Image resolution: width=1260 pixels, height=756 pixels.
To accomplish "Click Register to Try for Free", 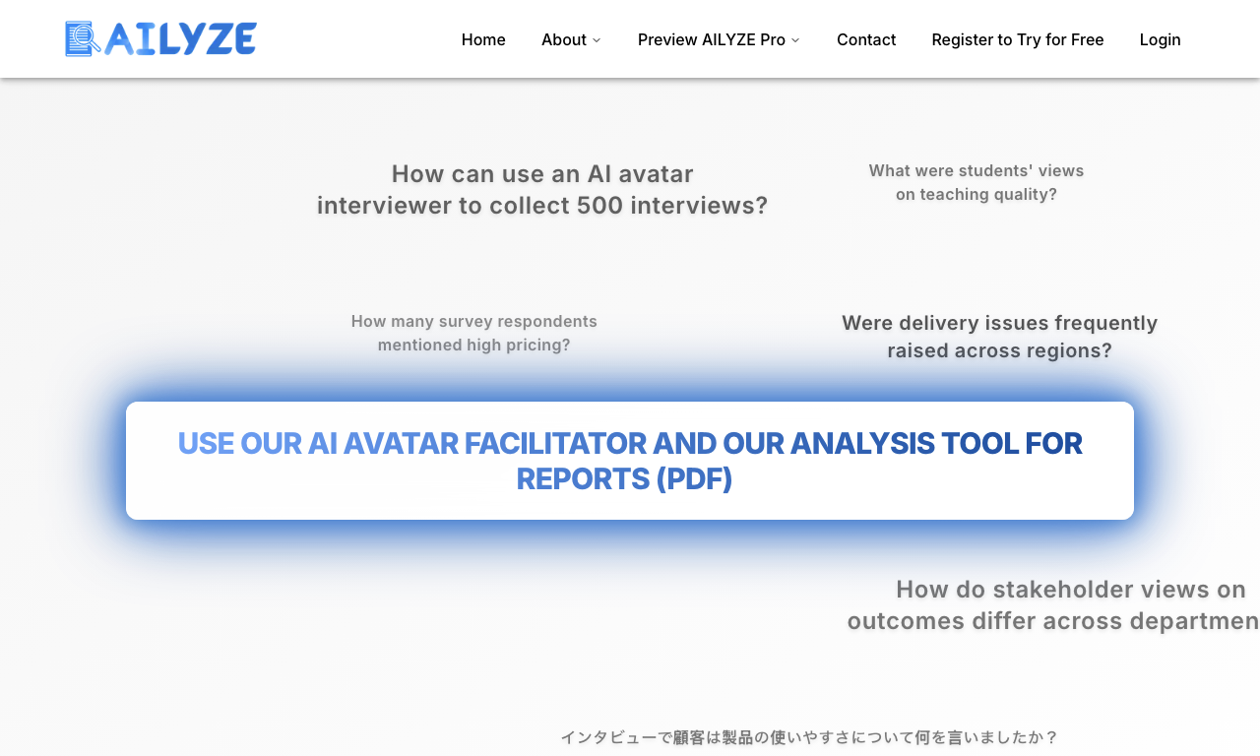I will (x=1018, y=39).
